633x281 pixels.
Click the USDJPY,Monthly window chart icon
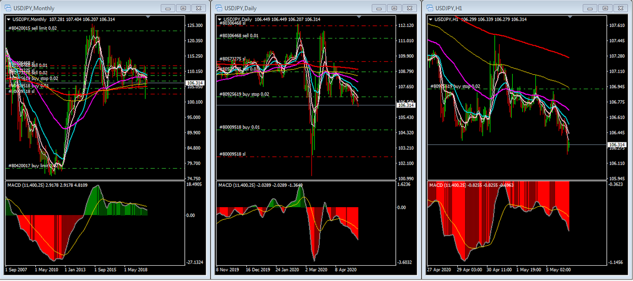click(x=9, y=8)
